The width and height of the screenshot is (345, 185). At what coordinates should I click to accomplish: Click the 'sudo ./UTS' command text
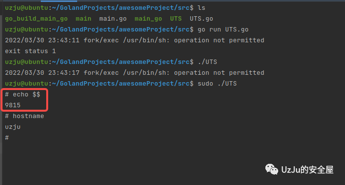click(217, 84)
